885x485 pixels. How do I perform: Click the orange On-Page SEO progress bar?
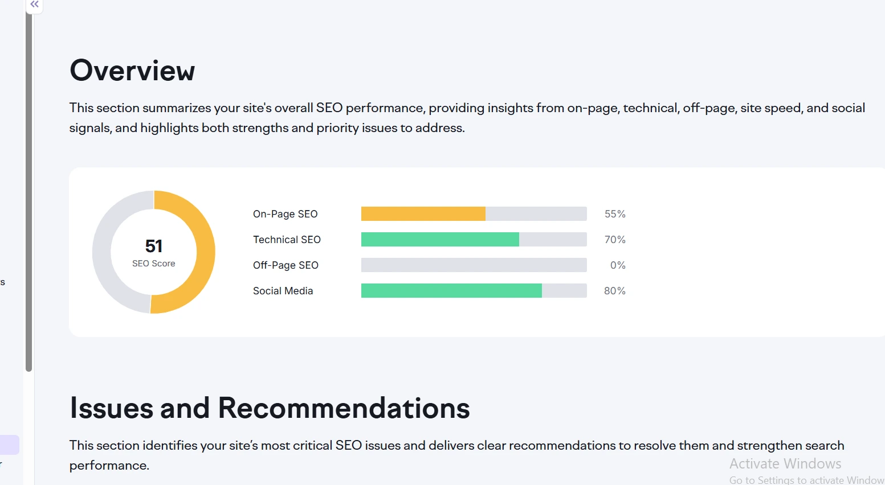tap(423, 214)
